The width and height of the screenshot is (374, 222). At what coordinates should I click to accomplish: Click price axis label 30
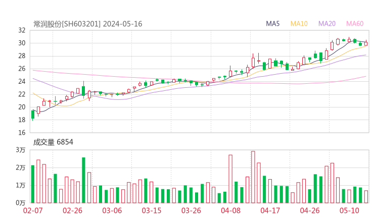tap(22, 43)
